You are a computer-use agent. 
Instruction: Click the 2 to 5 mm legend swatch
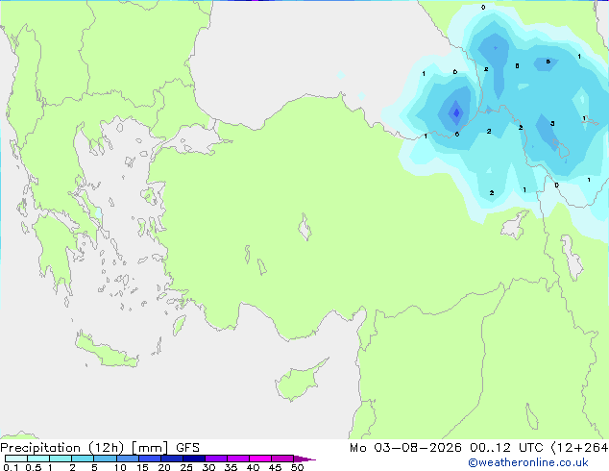[x=83, y=459]
